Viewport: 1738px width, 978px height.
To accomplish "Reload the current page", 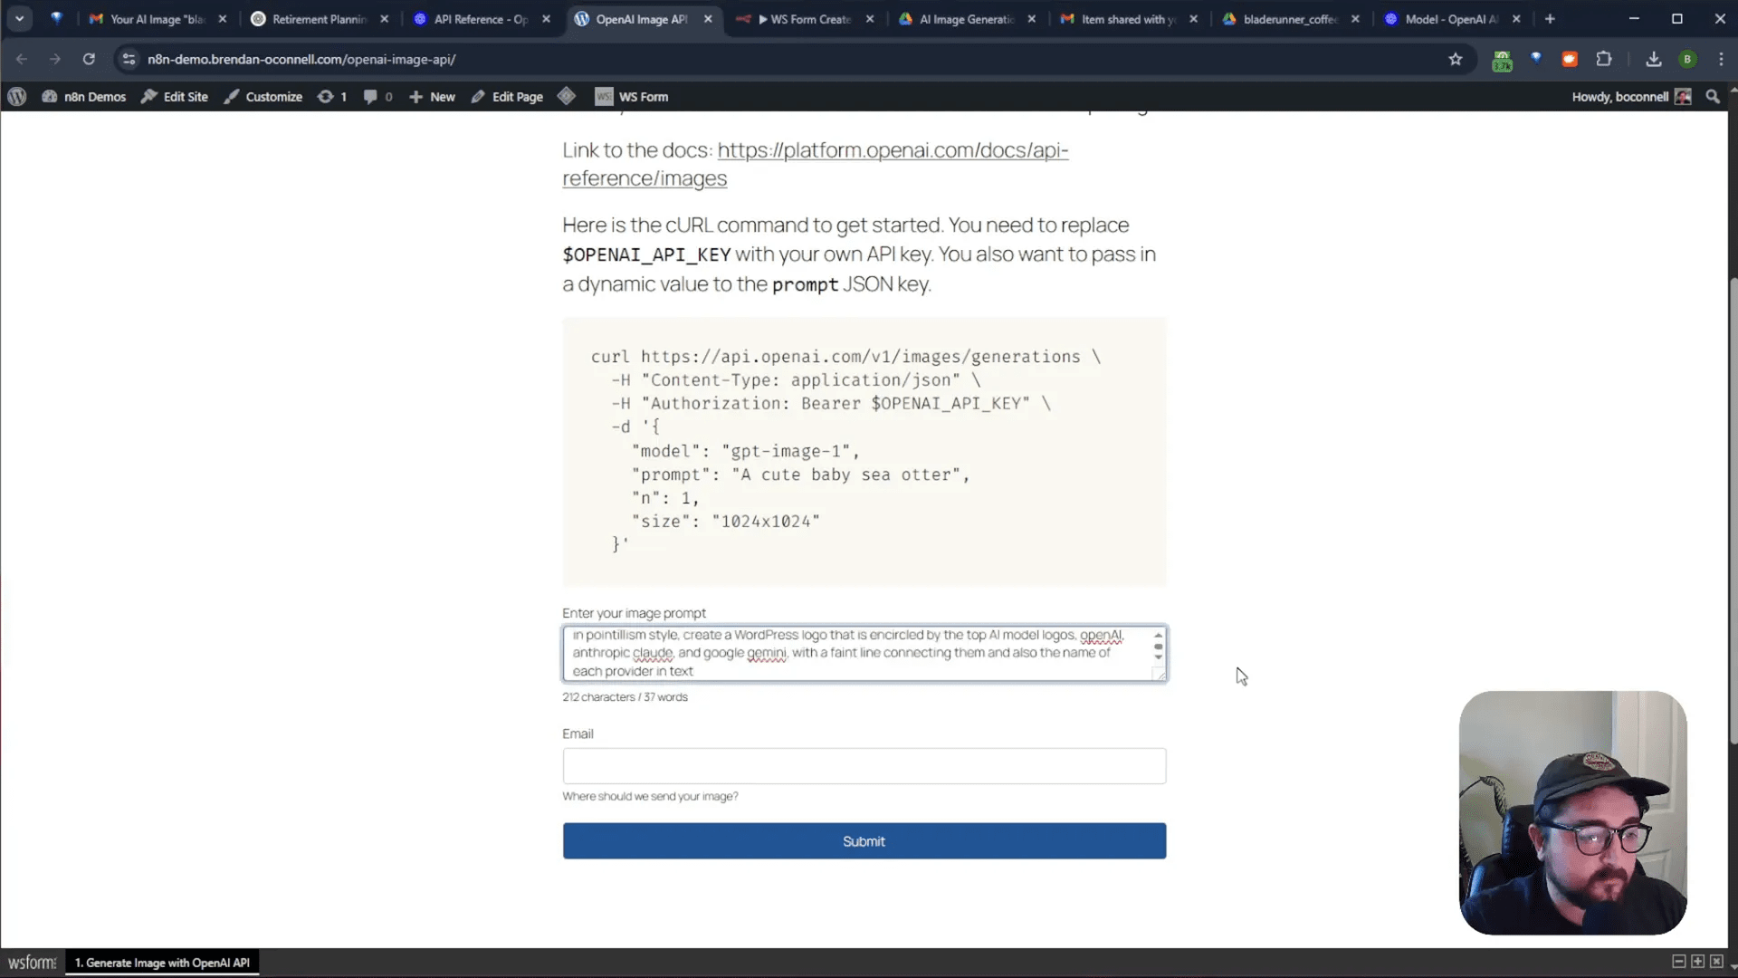I will tap(89, 59).
